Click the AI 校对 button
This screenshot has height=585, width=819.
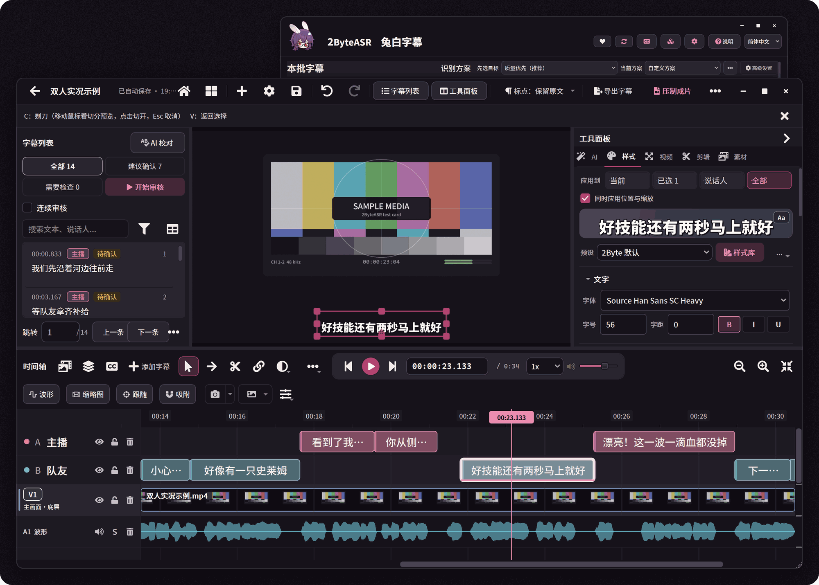click(x=158, y=143)
